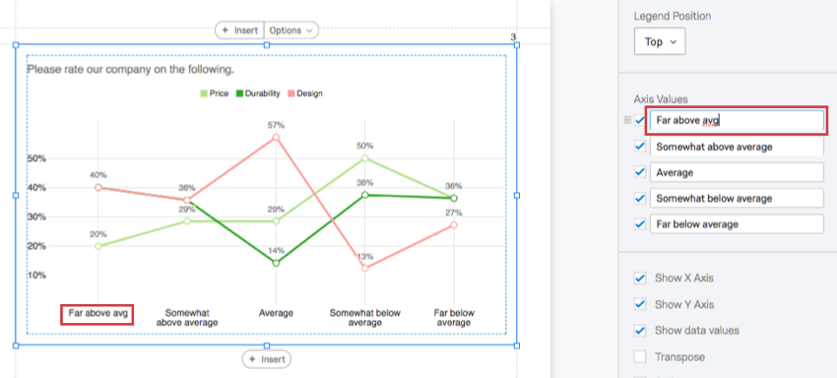Click the Somewhat below average text field
Screen dimensions: 837x378
pos(737,199)
